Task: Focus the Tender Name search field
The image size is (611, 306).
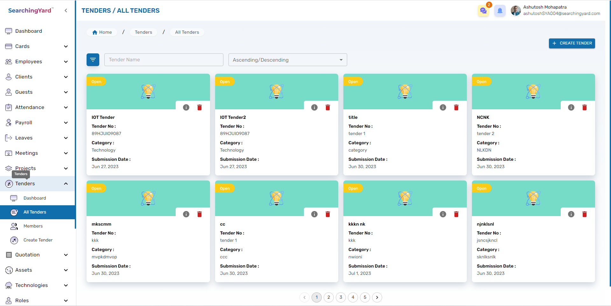Action: point(164,60)
